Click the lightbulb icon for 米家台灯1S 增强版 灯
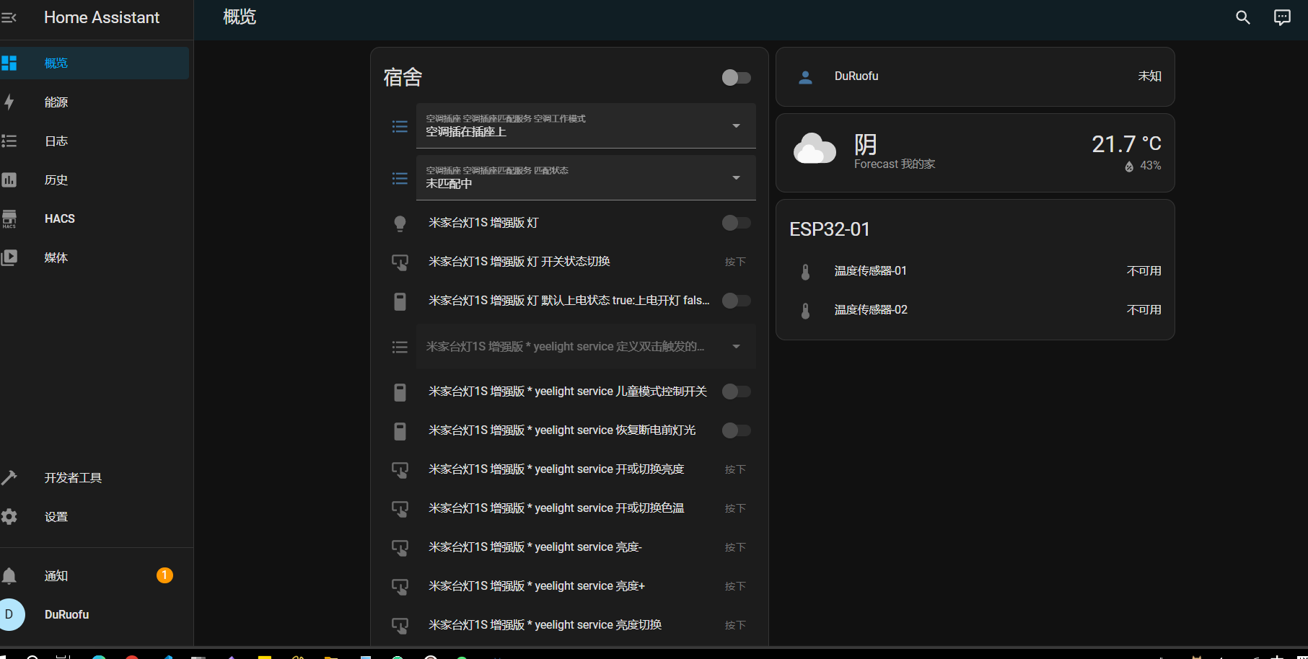Screen dimensions: 1308x659 point(400,224)
